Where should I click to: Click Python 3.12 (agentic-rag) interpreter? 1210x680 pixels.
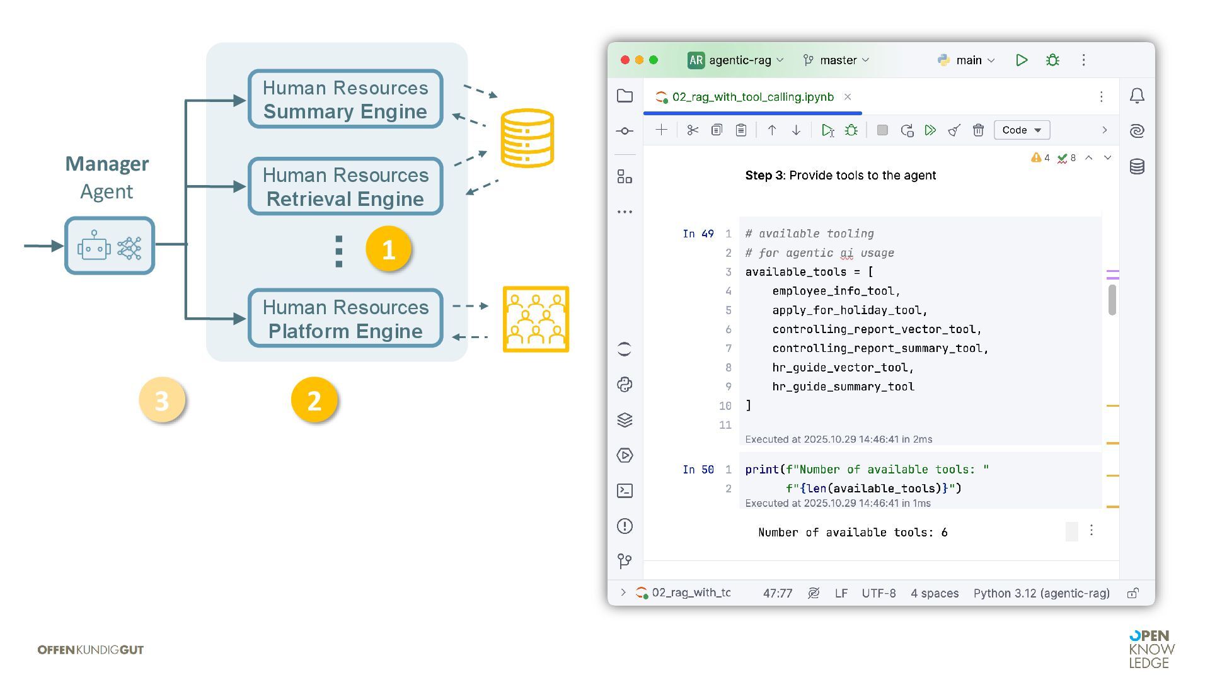pos(1041,593)
